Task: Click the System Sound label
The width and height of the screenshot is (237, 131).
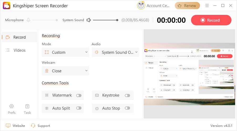Action: (73, 20)
